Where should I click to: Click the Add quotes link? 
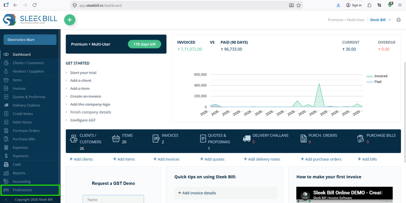(212, 159)
